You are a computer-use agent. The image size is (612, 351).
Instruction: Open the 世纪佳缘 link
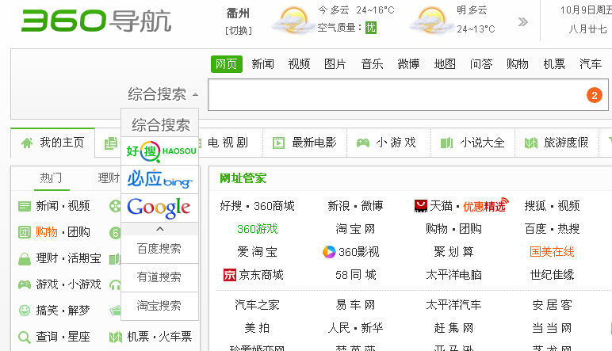552,275
